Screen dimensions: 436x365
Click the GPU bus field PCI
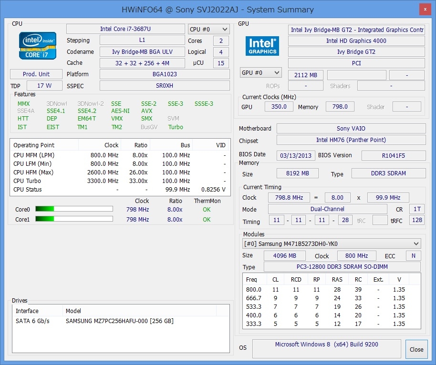(356, 63)
